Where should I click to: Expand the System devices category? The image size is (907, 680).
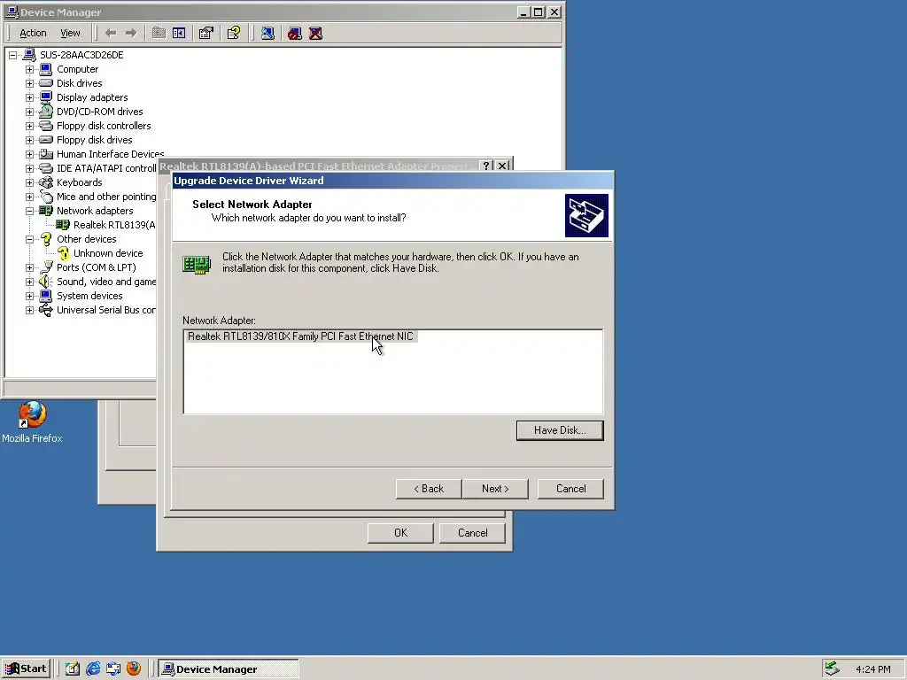click(x=29, y=296)
